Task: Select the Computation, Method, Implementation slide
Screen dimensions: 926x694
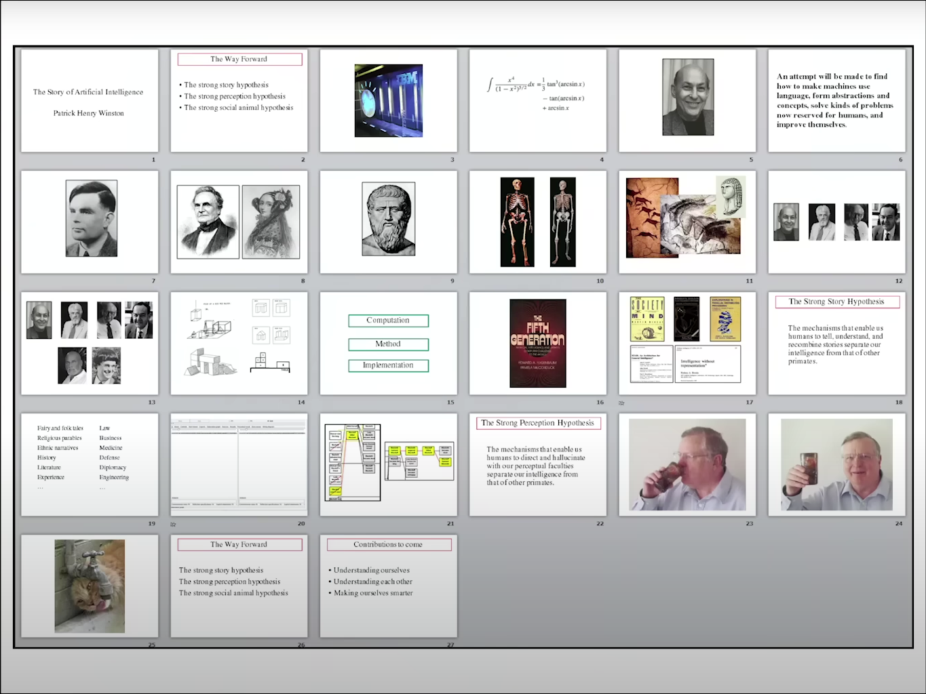Action: [388, 343]
